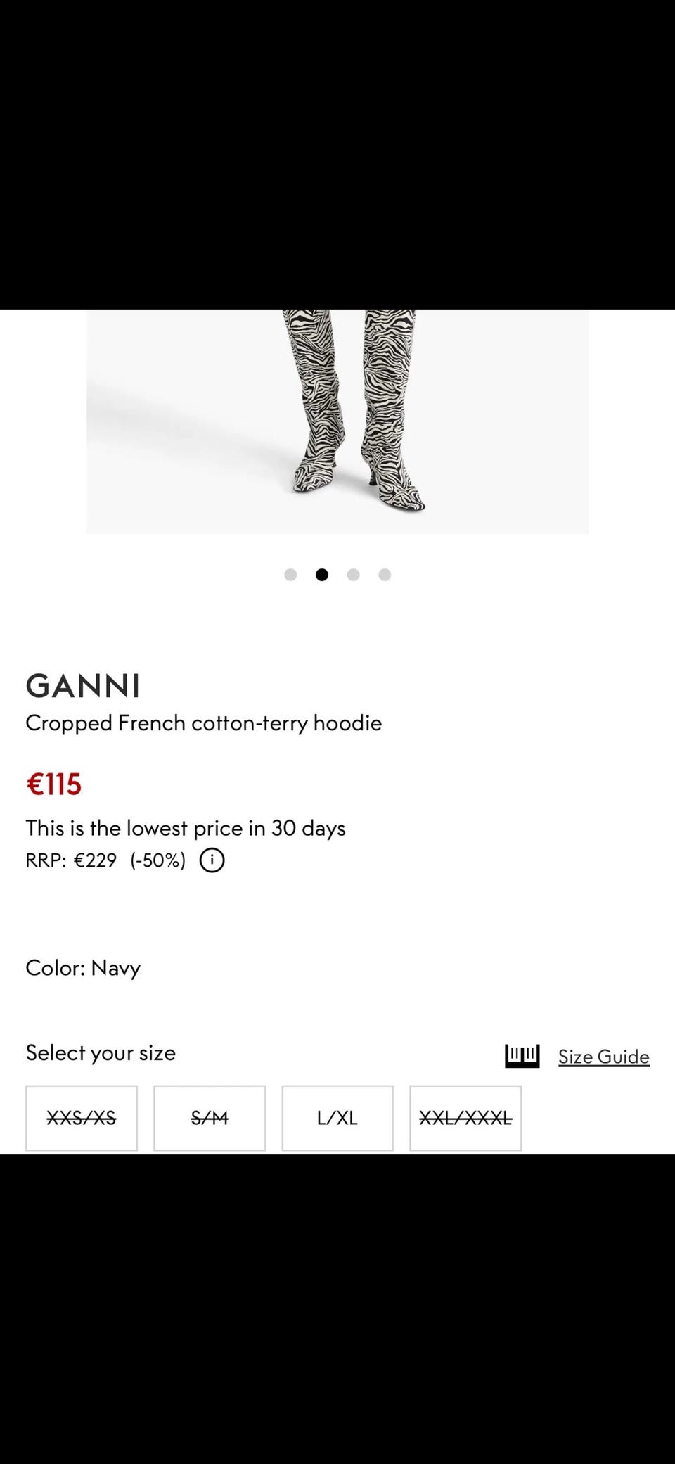Tap the (-50%) discount label
This screenshot has width=675, height=1464.
[157, 860]
